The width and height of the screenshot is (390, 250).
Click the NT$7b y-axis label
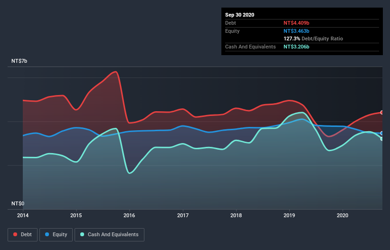coord(19,61)
